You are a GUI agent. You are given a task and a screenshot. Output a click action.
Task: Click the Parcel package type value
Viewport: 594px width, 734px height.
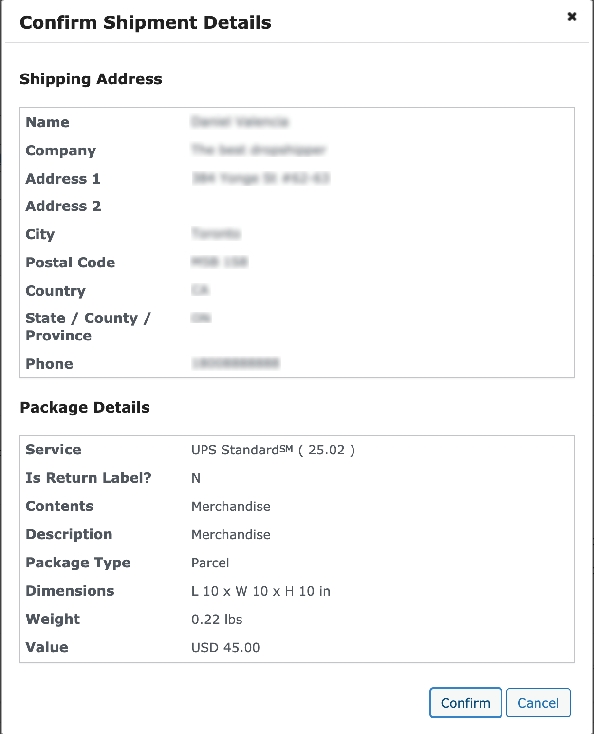(210, 563)
